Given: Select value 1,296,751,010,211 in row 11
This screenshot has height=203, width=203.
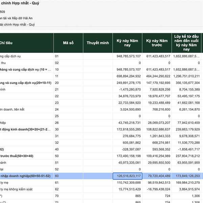Looking at the screenshot, I should pos(186,76).
